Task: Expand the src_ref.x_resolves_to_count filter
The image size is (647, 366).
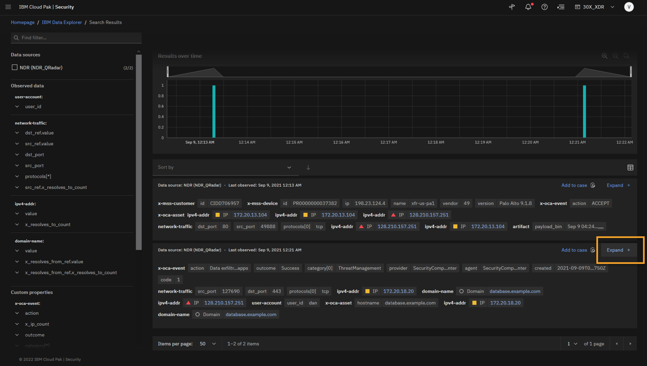Action: pos(17,187)
